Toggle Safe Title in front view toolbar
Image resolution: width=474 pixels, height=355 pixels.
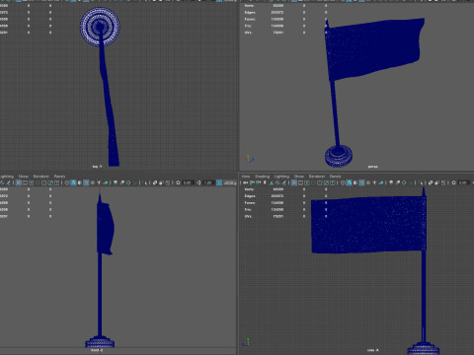56,182
